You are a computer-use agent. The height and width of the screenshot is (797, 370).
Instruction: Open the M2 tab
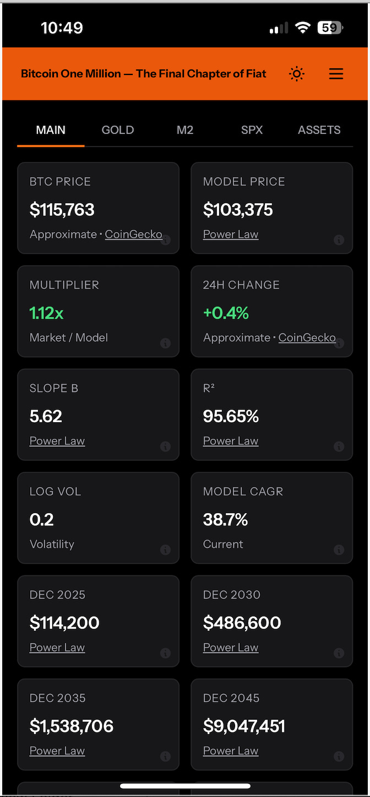coord(185,130)
